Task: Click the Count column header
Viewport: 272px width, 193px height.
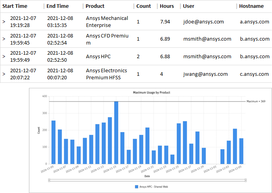Action: (x=144, y=6)
